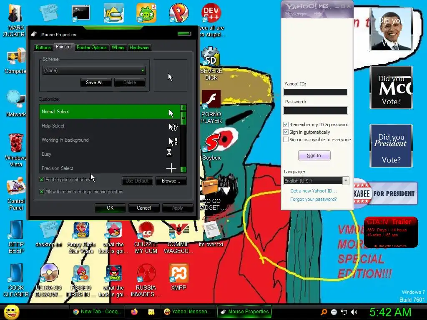Open the Help menu in Yahoo window
Image resolution: width=427 pixels, height=320 pixels.
pyautogui.click(x=318, y=14)
